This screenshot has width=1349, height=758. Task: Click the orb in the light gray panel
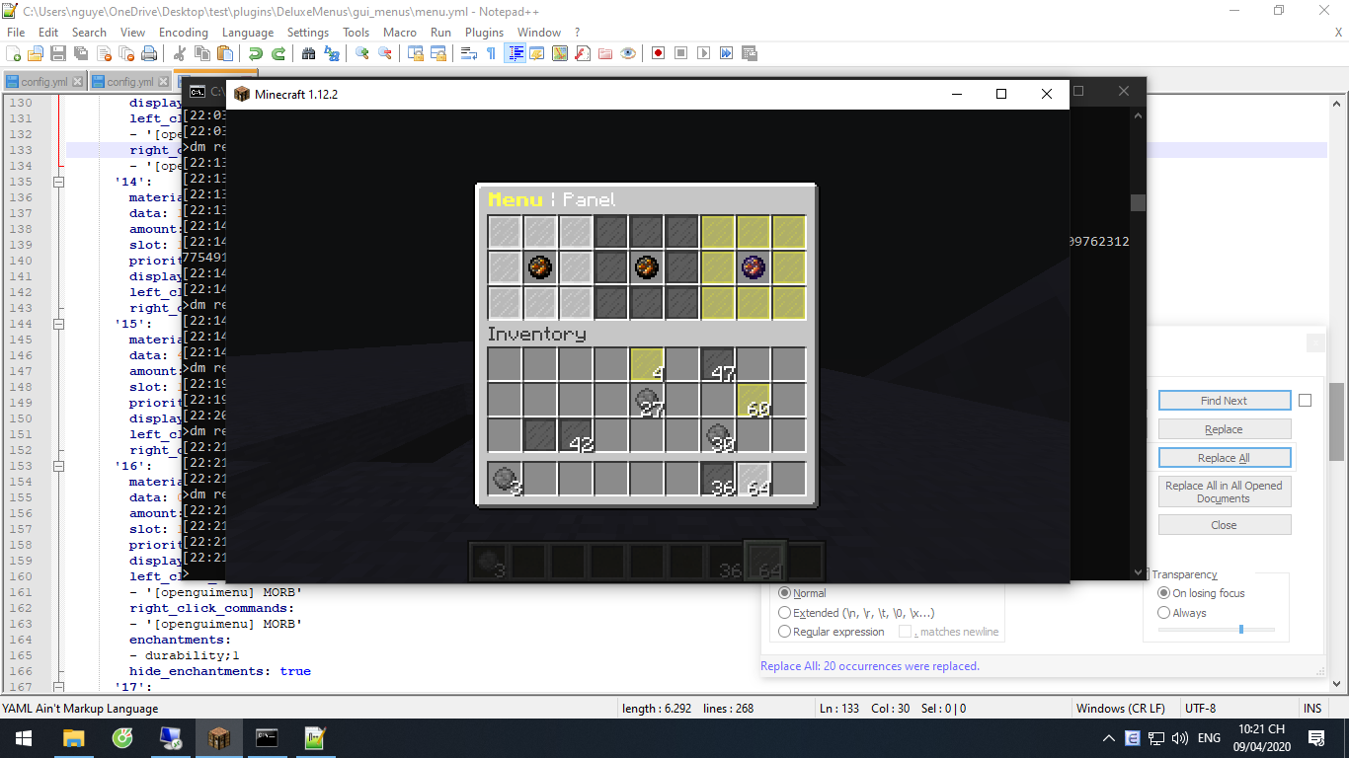(x=540, y=267)
